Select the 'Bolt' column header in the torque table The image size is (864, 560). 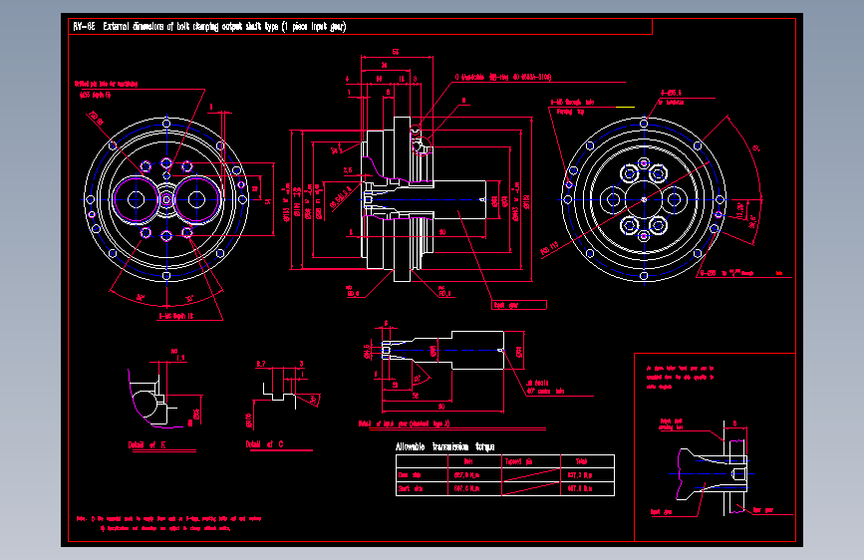coord(467,461)
